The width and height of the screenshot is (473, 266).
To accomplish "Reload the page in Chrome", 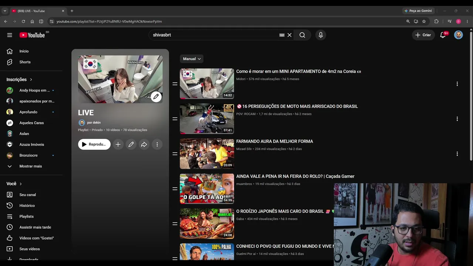I will coord(23,21).
